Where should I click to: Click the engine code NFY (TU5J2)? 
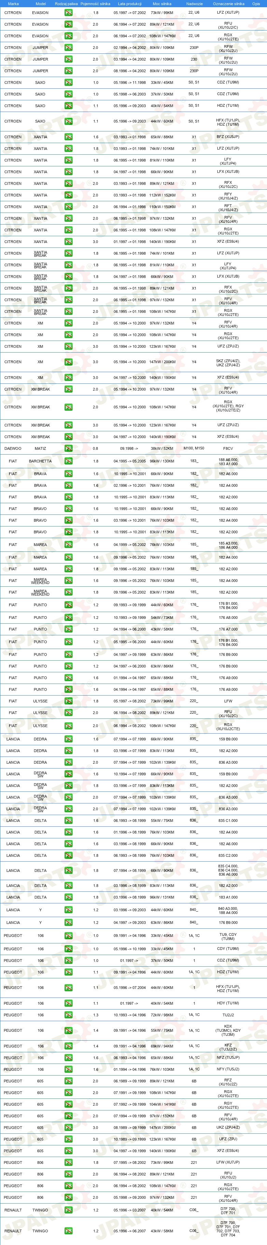(228, 1069)
